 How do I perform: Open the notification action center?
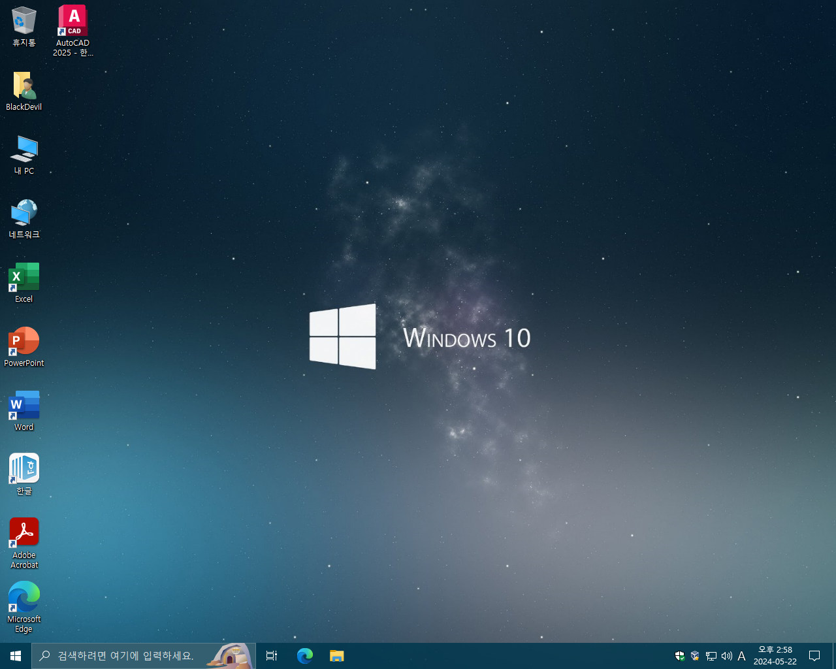[814, 656]
